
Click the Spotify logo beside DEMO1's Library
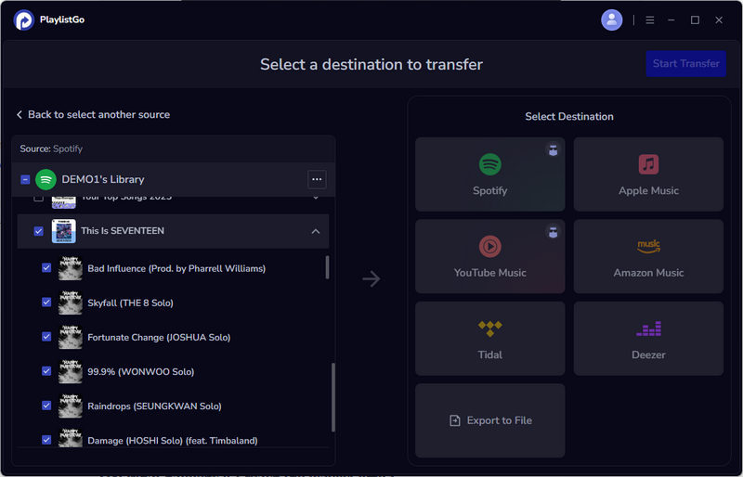[x=46, y=179]
